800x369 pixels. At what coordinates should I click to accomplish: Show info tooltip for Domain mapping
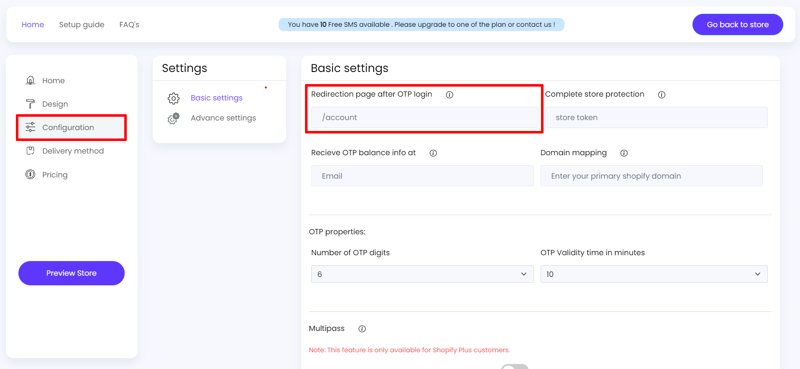(x=624, y=153)
